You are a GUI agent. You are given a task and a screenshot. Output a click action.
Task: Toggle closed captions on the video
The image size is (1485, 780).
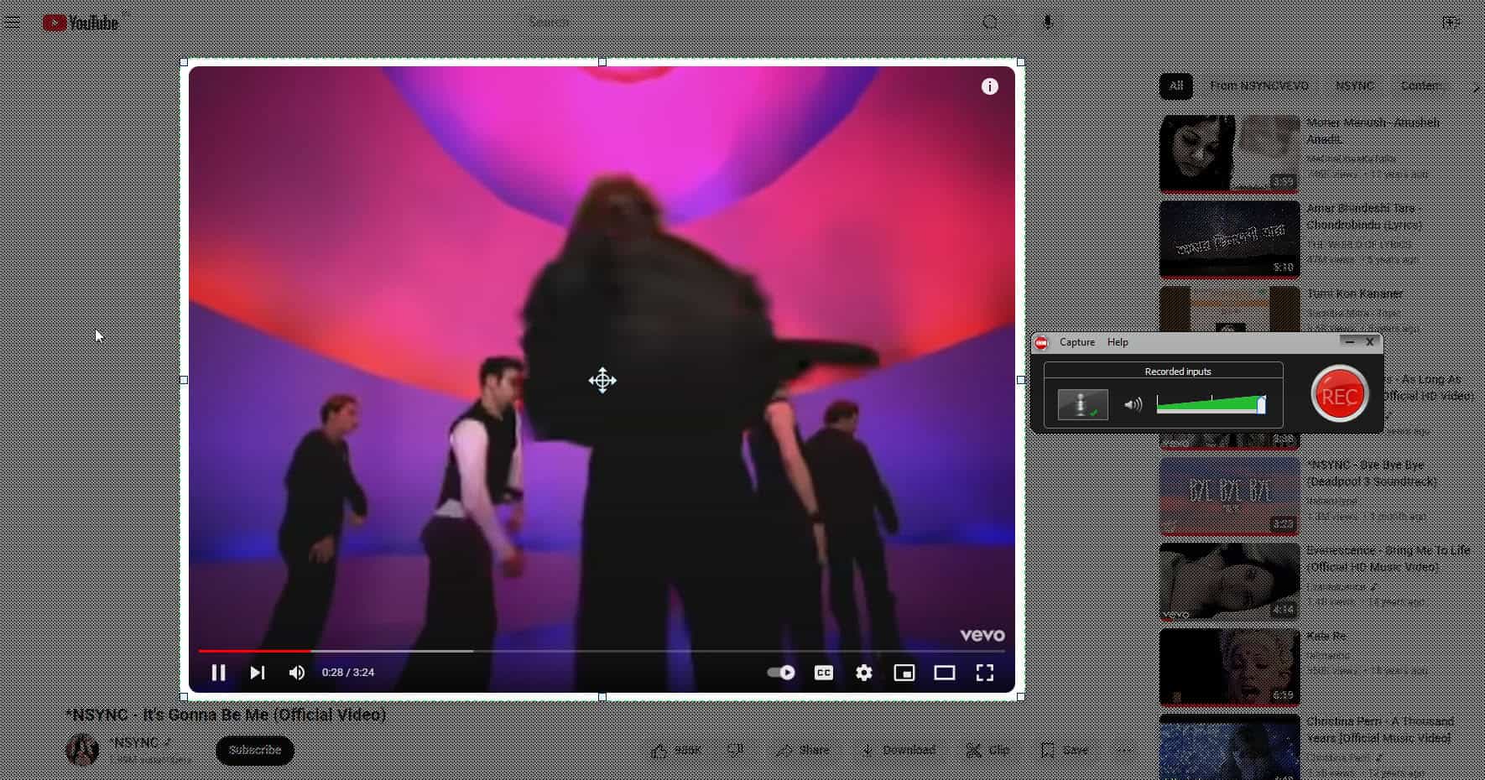(x=824, y=673)
